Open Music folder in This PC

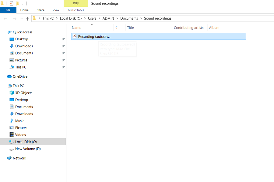[19, 121]
